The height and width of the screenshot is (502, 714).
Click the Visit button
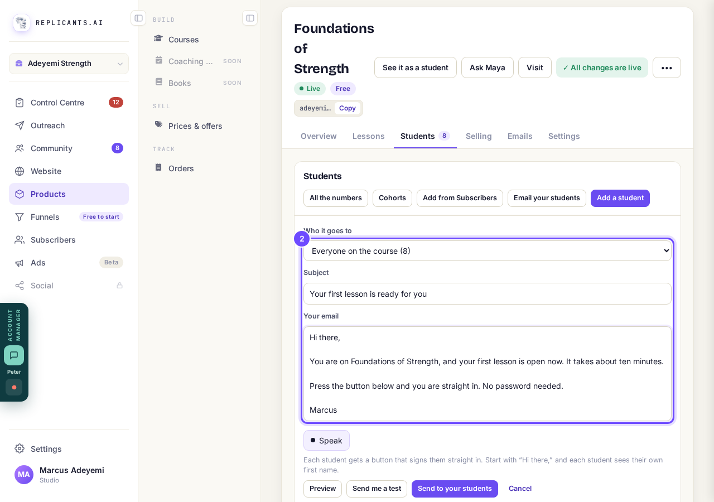(x=535, y=67)
